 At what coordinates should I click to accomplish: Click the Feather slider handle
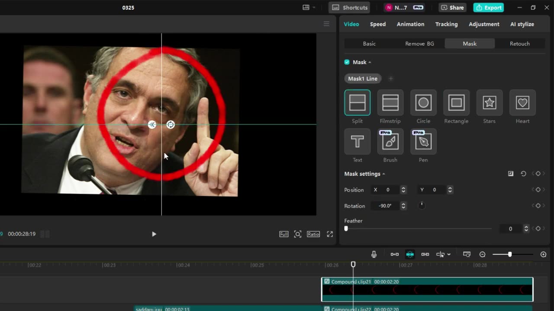[x=346, y=228]
